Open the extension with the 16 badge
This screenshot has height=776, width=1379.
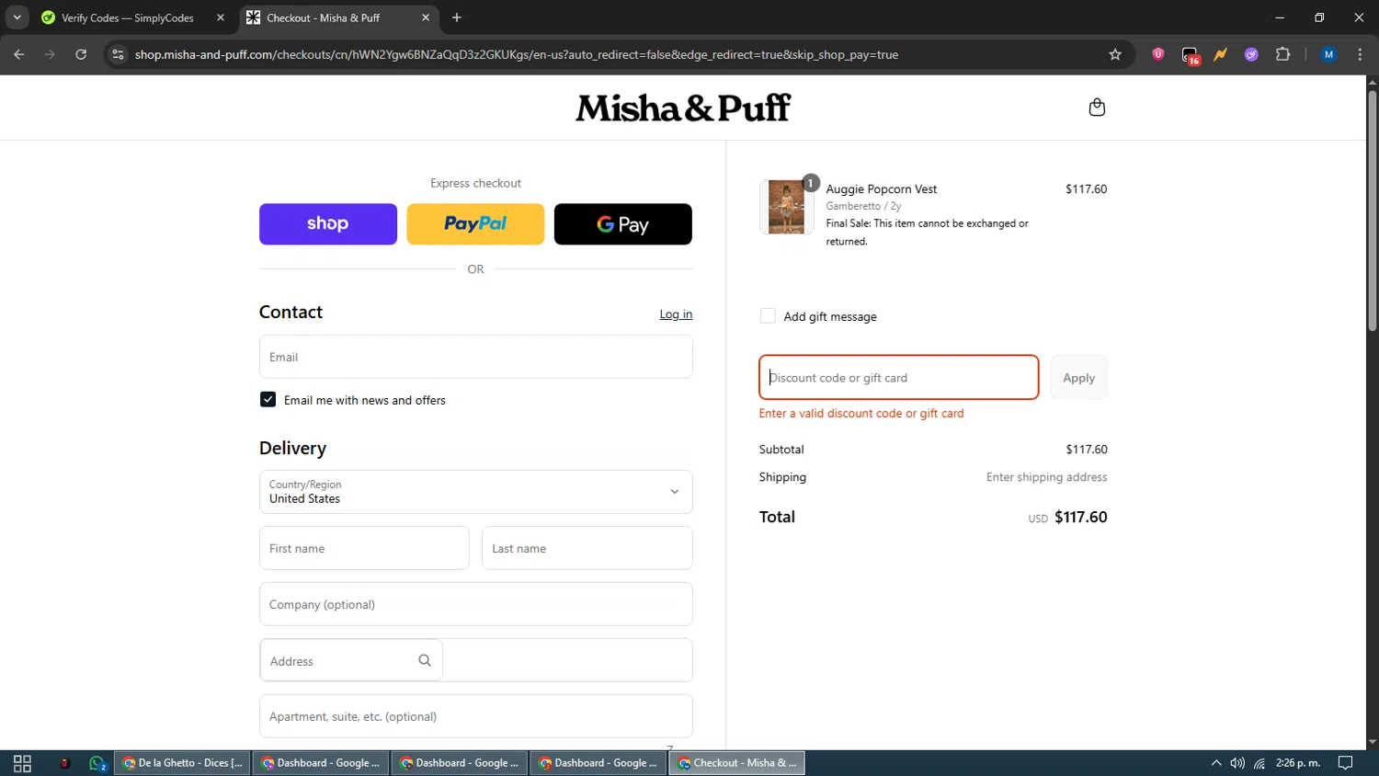pos(1191,55)
